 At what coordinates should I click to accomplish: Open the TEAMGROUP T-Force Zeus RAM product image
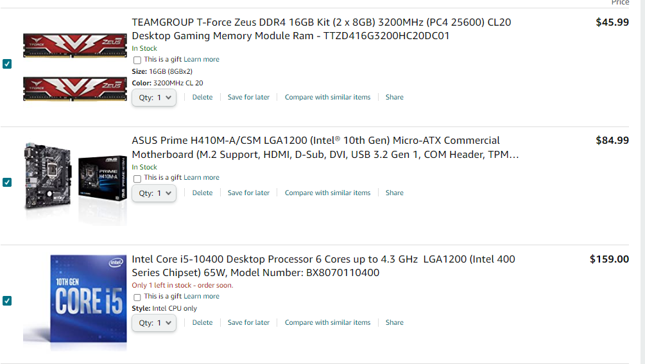(x=75, y=67)
